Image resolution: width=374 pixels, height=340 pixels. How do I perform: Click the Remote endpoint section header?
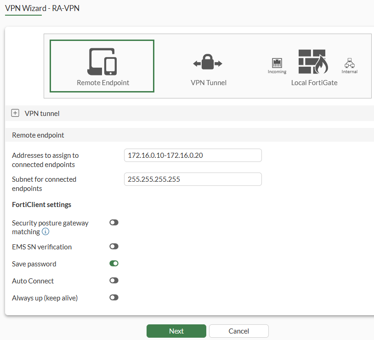click(x=38, y=135)
